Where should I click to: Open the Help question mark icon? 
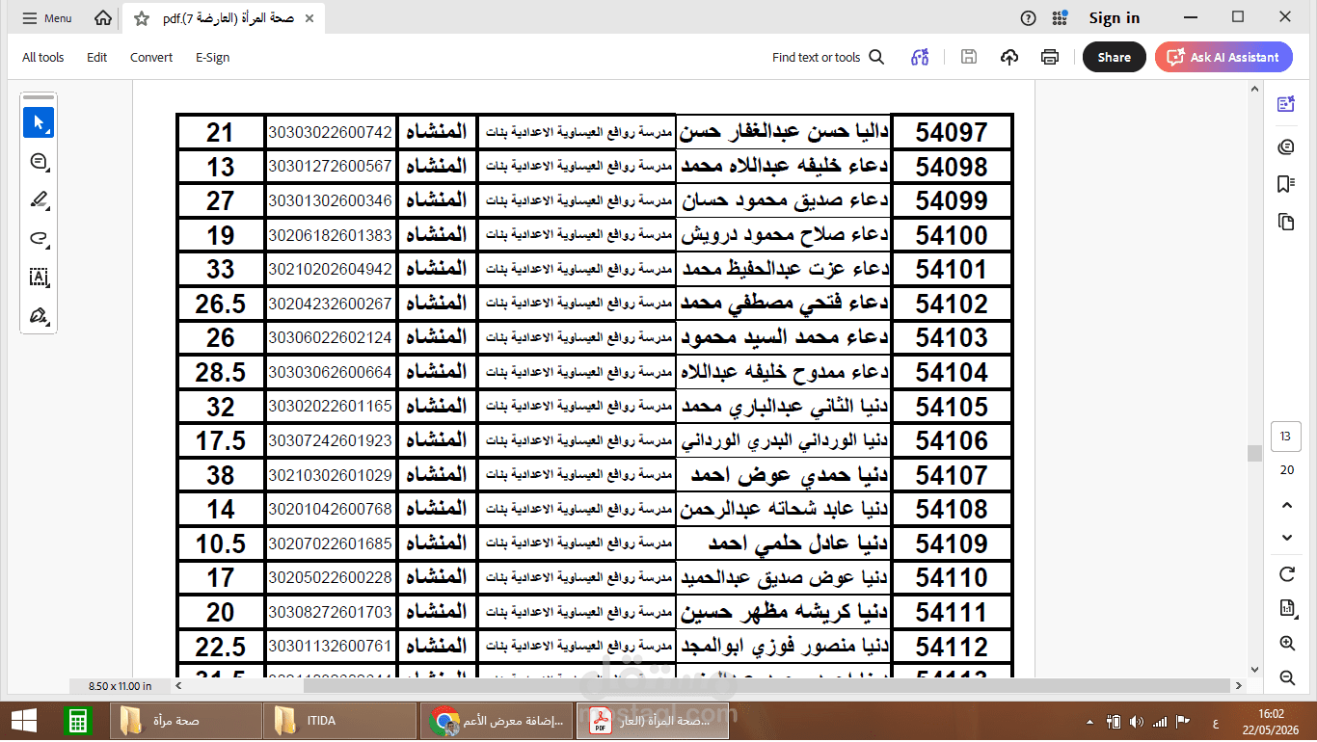pos(1029,18)
